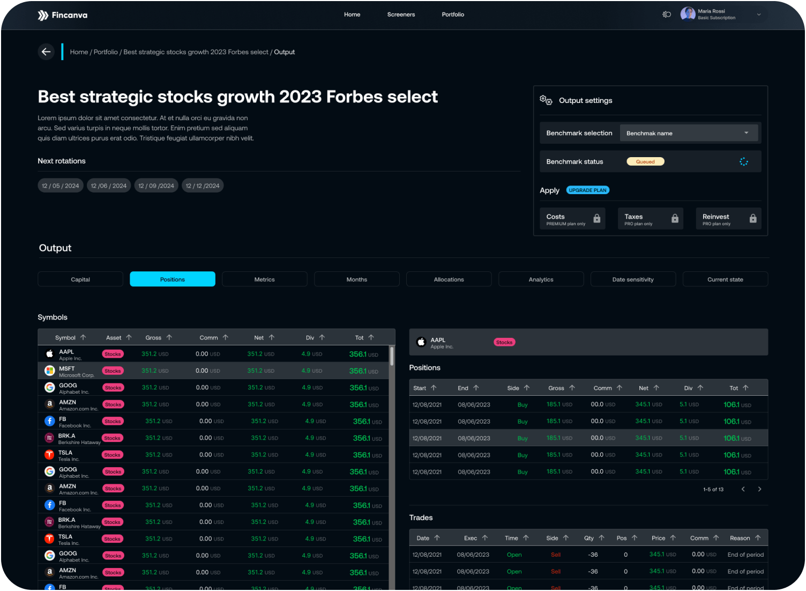Go to next Positions page arrow
The image size is (806, 591).
coord(759,489)
